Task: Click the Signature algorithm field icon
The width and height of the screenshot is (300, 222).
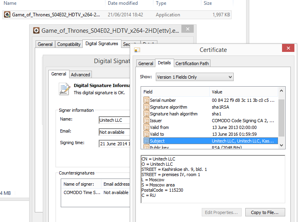Action: [146, 107]
